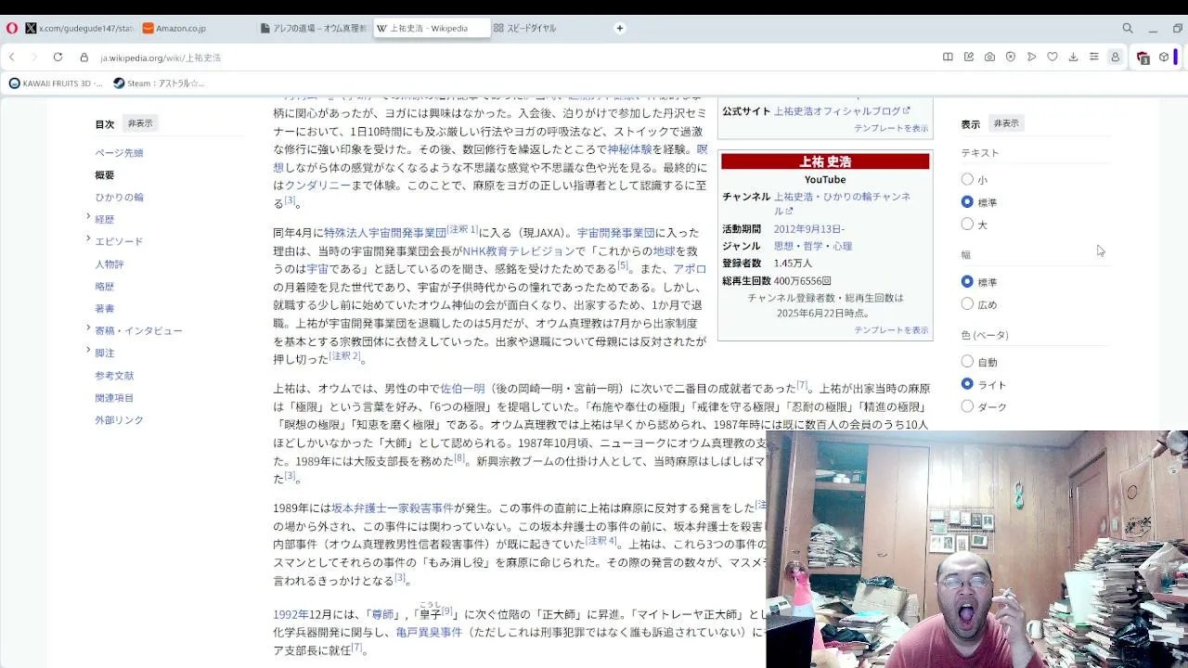Expand the 寄稿・インタビュー contents section
This screenshot has height=668, width=1188.
point(88,328)
